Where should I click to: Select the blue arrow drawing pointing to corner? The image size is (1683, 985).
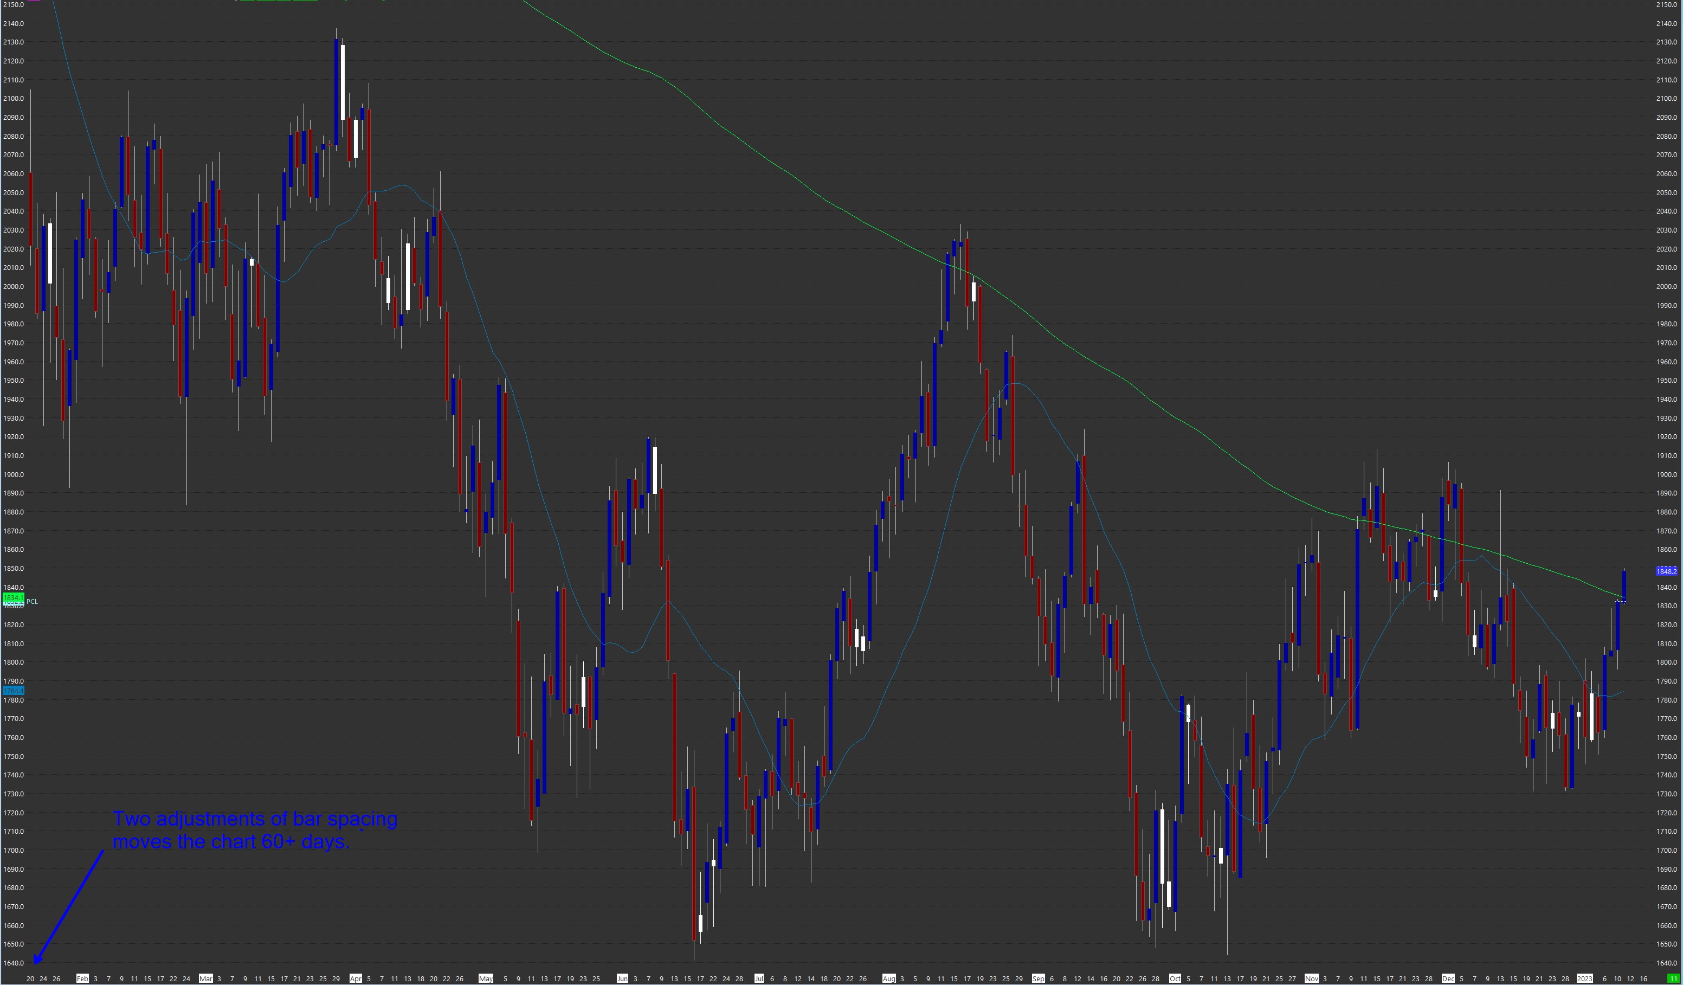pos(69,906)
